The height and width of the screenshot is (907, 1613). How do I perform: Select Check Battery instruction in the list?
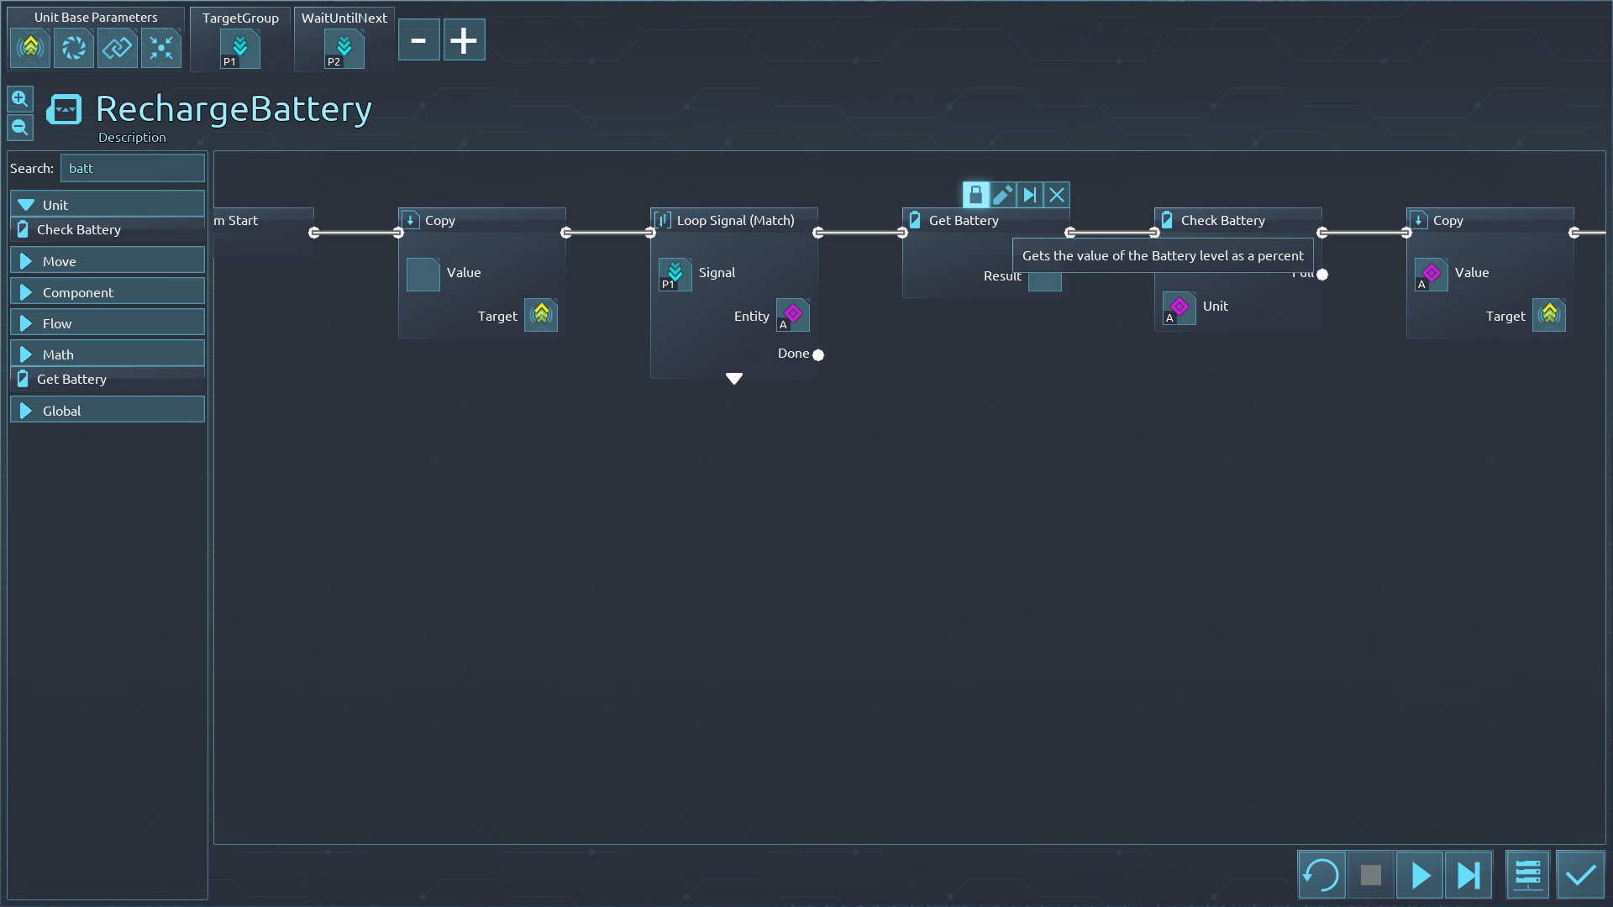pos(79,229)
